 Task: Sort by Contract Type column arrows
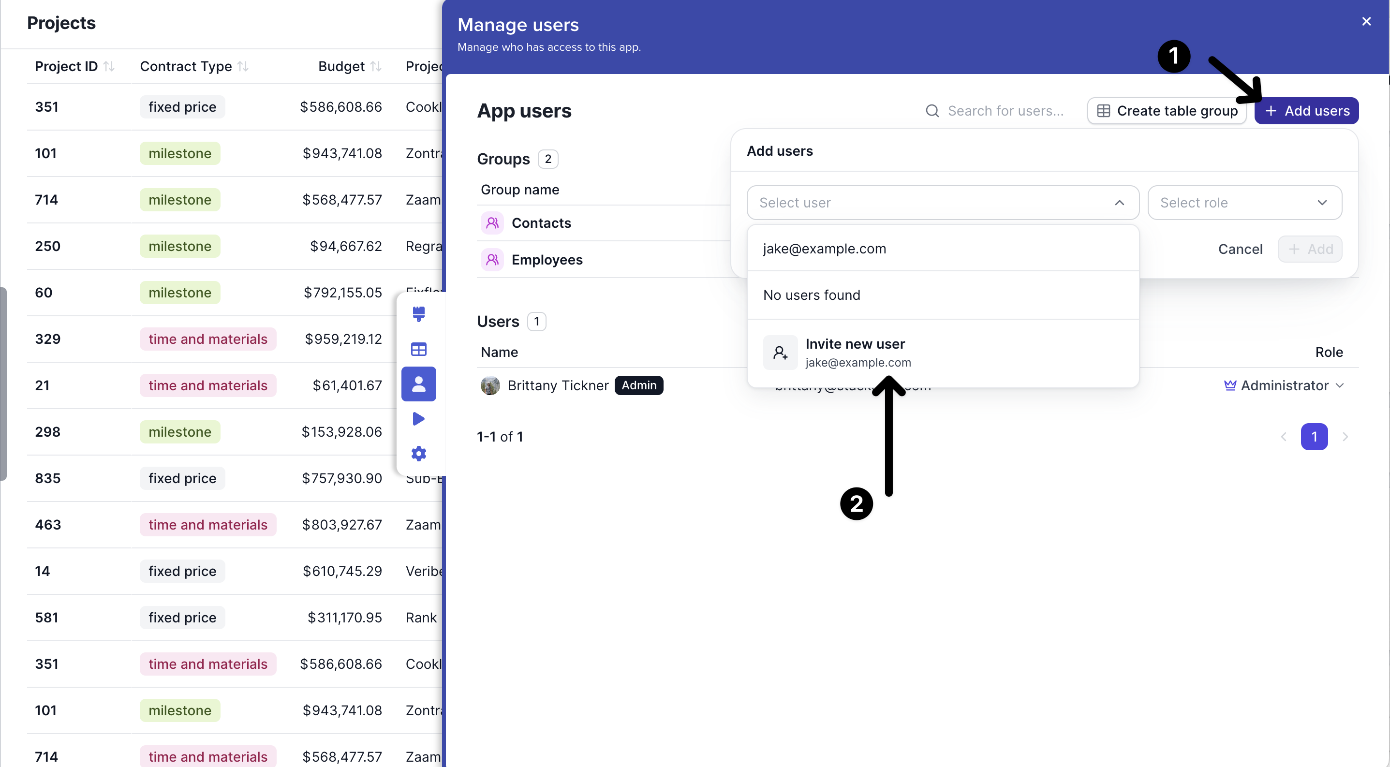(243, 66)
